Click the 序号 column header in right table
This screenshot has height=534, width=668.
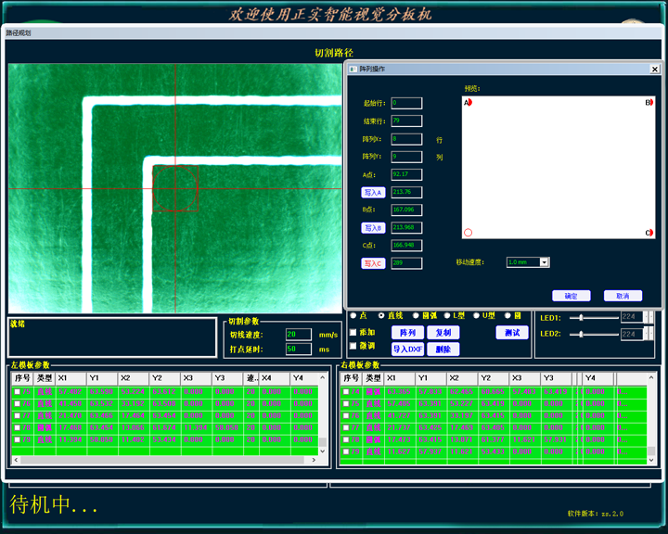[x=352, y=378]
